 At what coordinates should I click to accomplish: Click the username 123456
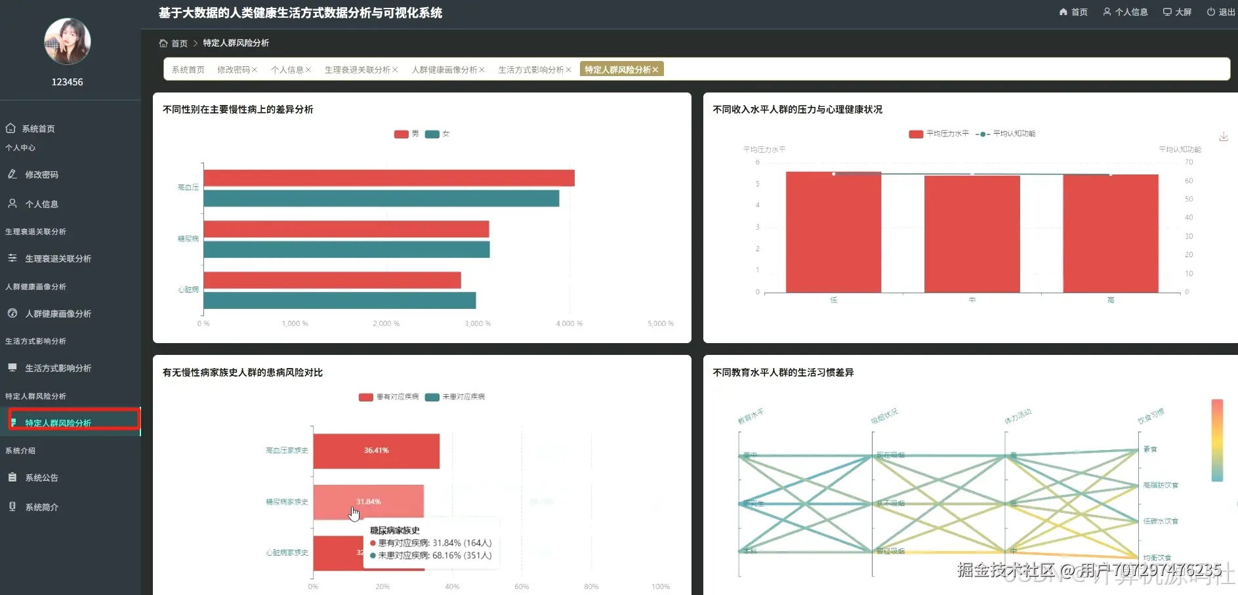[68, 82]
